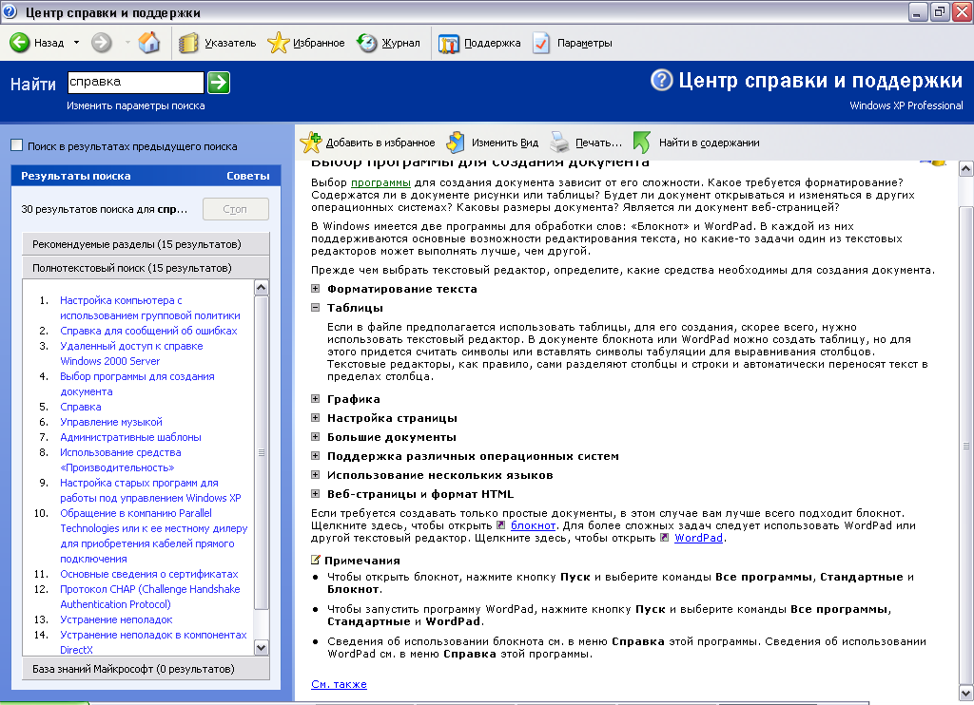Open result Справка для сообщений об ошибках
The image size is (974, 705).
pos(148,331)
